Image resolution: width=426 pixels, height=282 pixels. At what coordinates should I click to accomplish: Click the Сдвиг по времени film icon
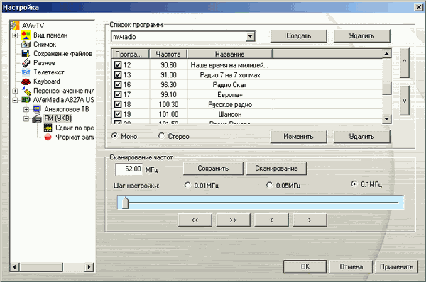[48, 128]
